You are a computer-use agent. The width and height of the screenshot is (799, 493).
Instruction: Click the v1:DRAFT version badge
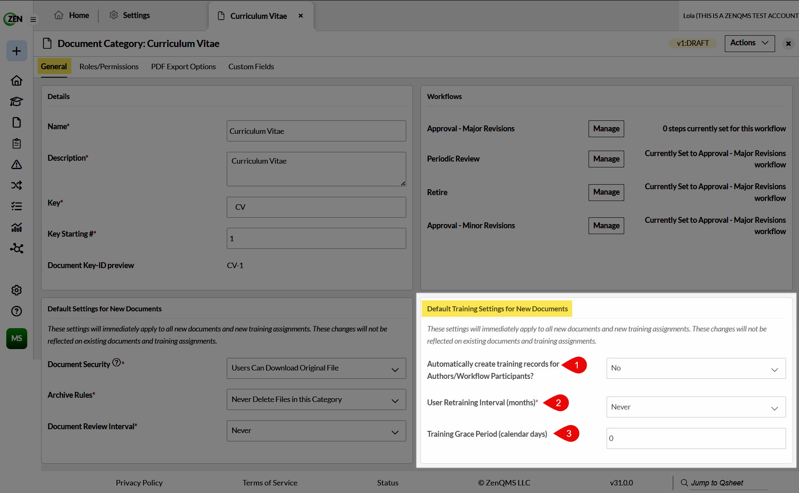(693, 43)
